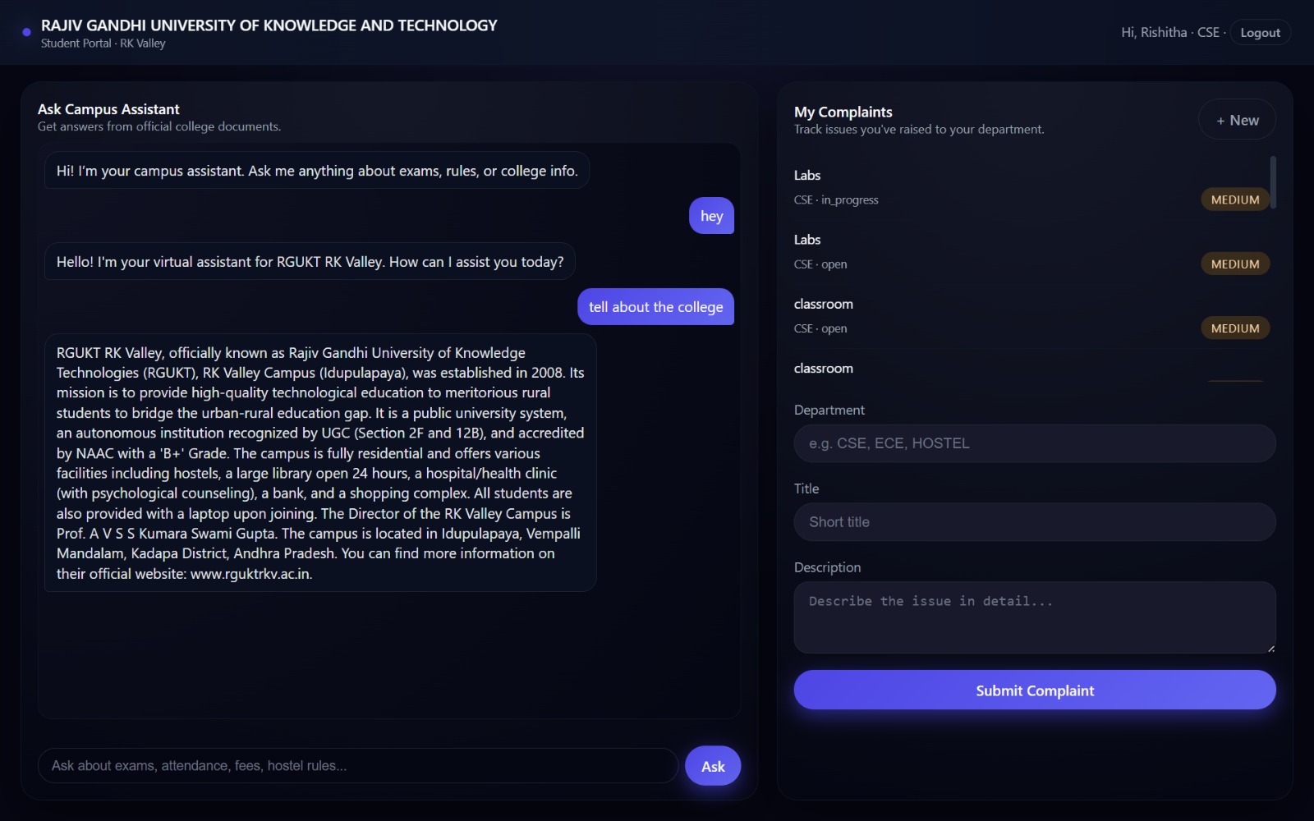1314x821 pixels.
Task: Send question with the Ask button
Action: pyautogui.click(x=713, y=766)
